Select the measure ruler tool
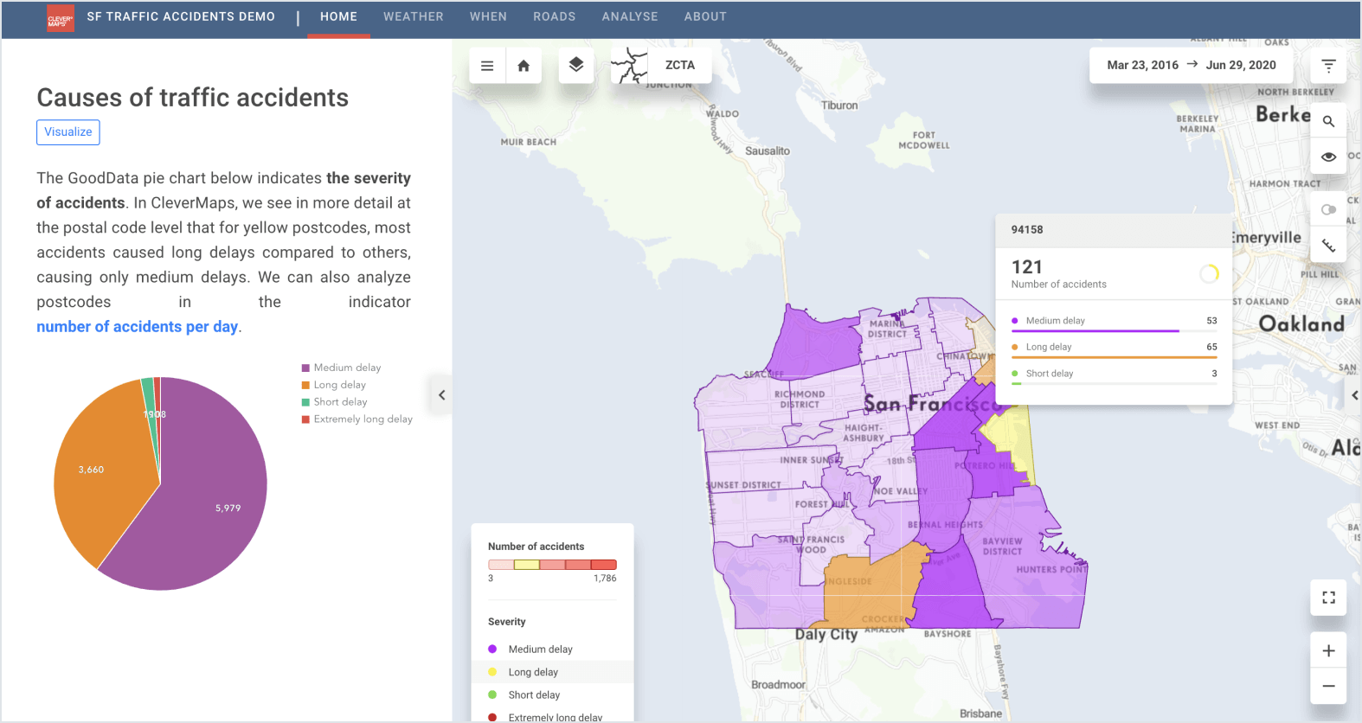 point(1328,246)
